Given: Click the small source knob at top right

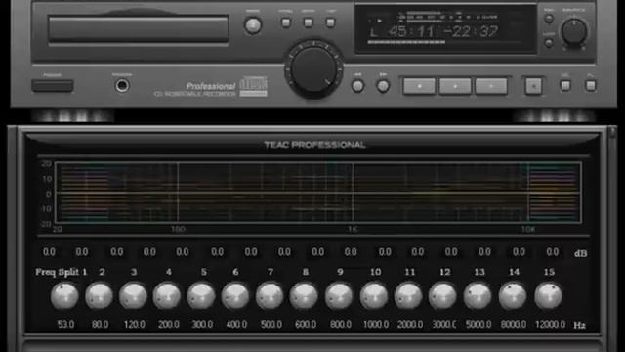Looking at the screenshot, I should [574, 31].
